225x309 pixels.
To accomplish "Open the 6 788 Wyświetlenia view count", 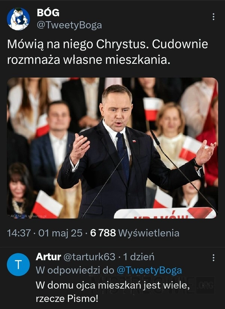I will [x=135, y=233].
